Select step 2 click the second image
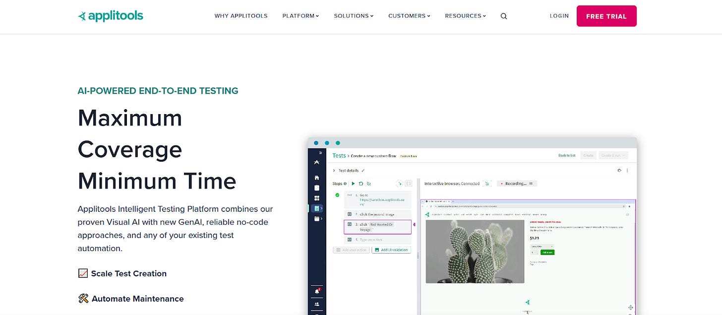This screenshot has height=315, width=722. [x=378, y=214]
